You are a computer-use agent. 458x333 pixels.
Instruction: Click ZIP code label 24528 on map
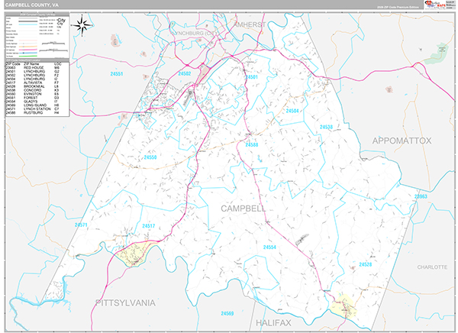pos(366,264)
